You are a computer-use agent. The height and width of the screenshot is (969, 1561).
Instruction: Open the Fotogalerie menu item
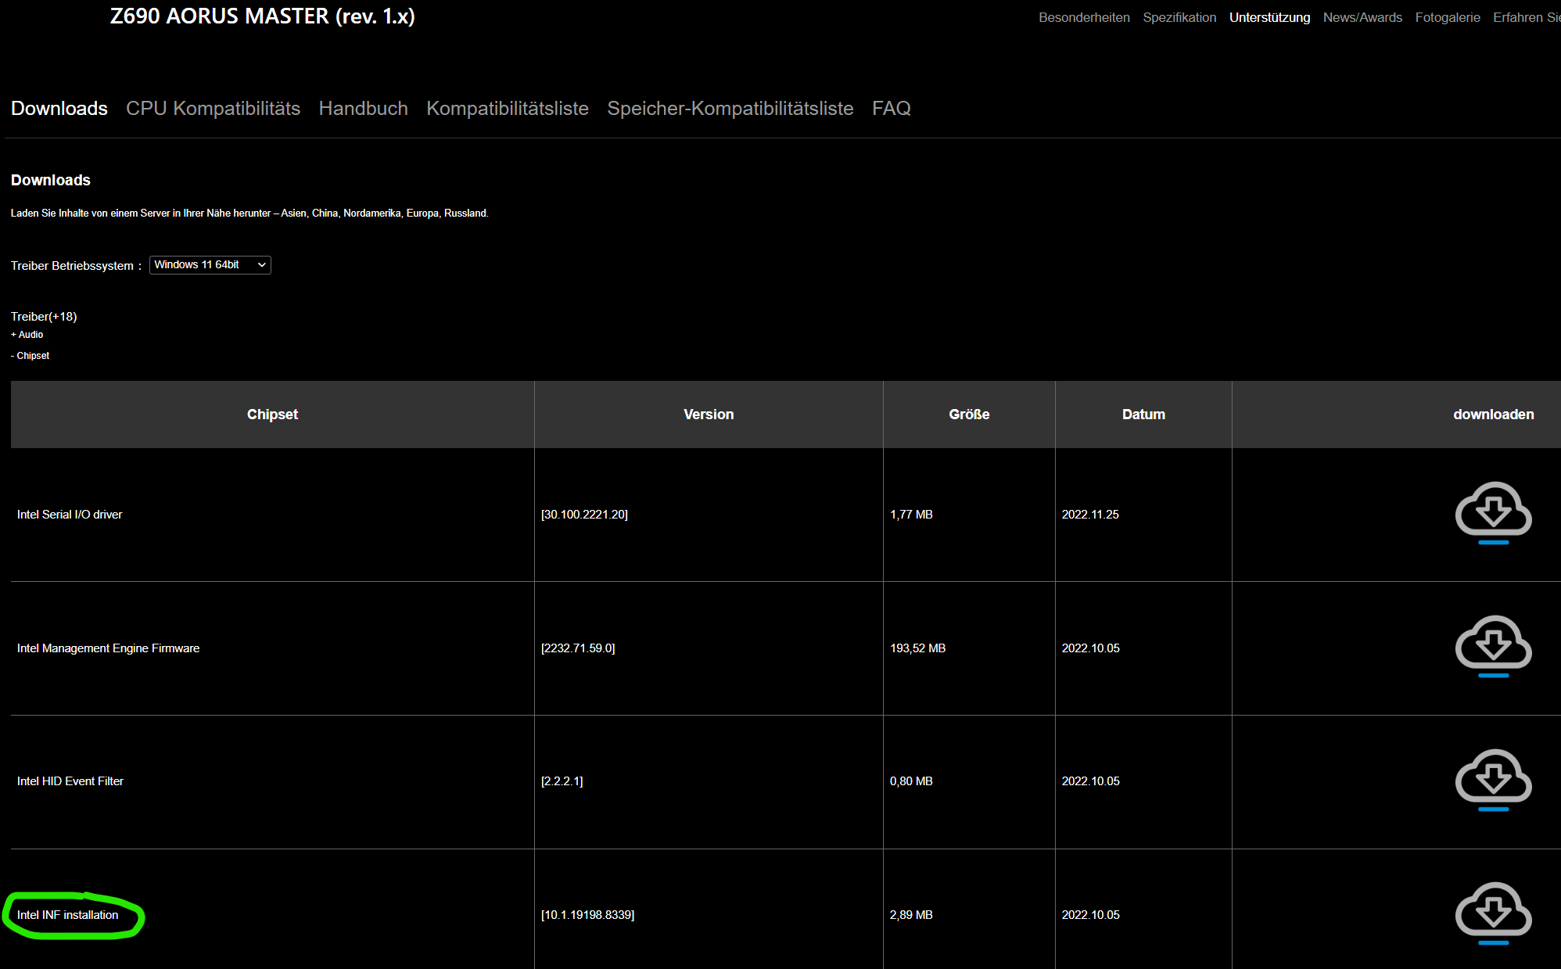coord(1448,17)
